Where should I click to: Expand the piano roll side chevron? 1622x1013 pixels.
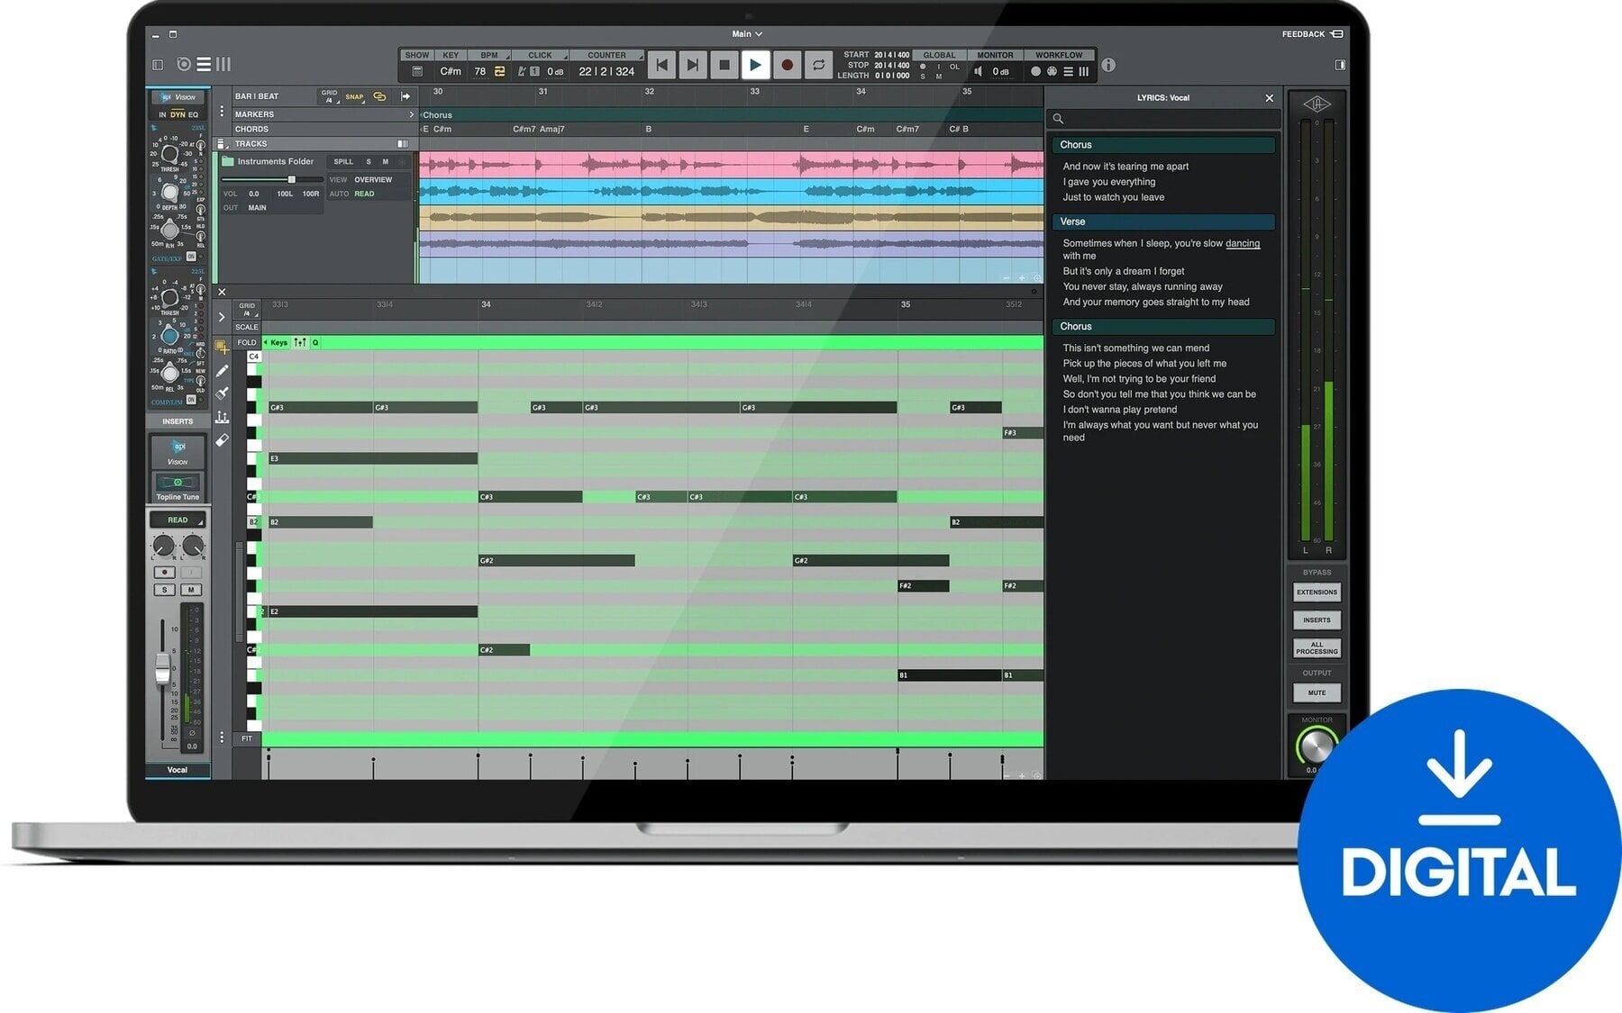pyautogui.click(x=222, y=317)
